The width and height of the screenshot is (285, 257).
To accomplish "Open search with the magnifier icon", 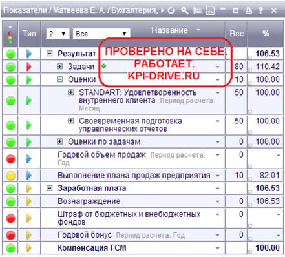I will click(184, 10).
